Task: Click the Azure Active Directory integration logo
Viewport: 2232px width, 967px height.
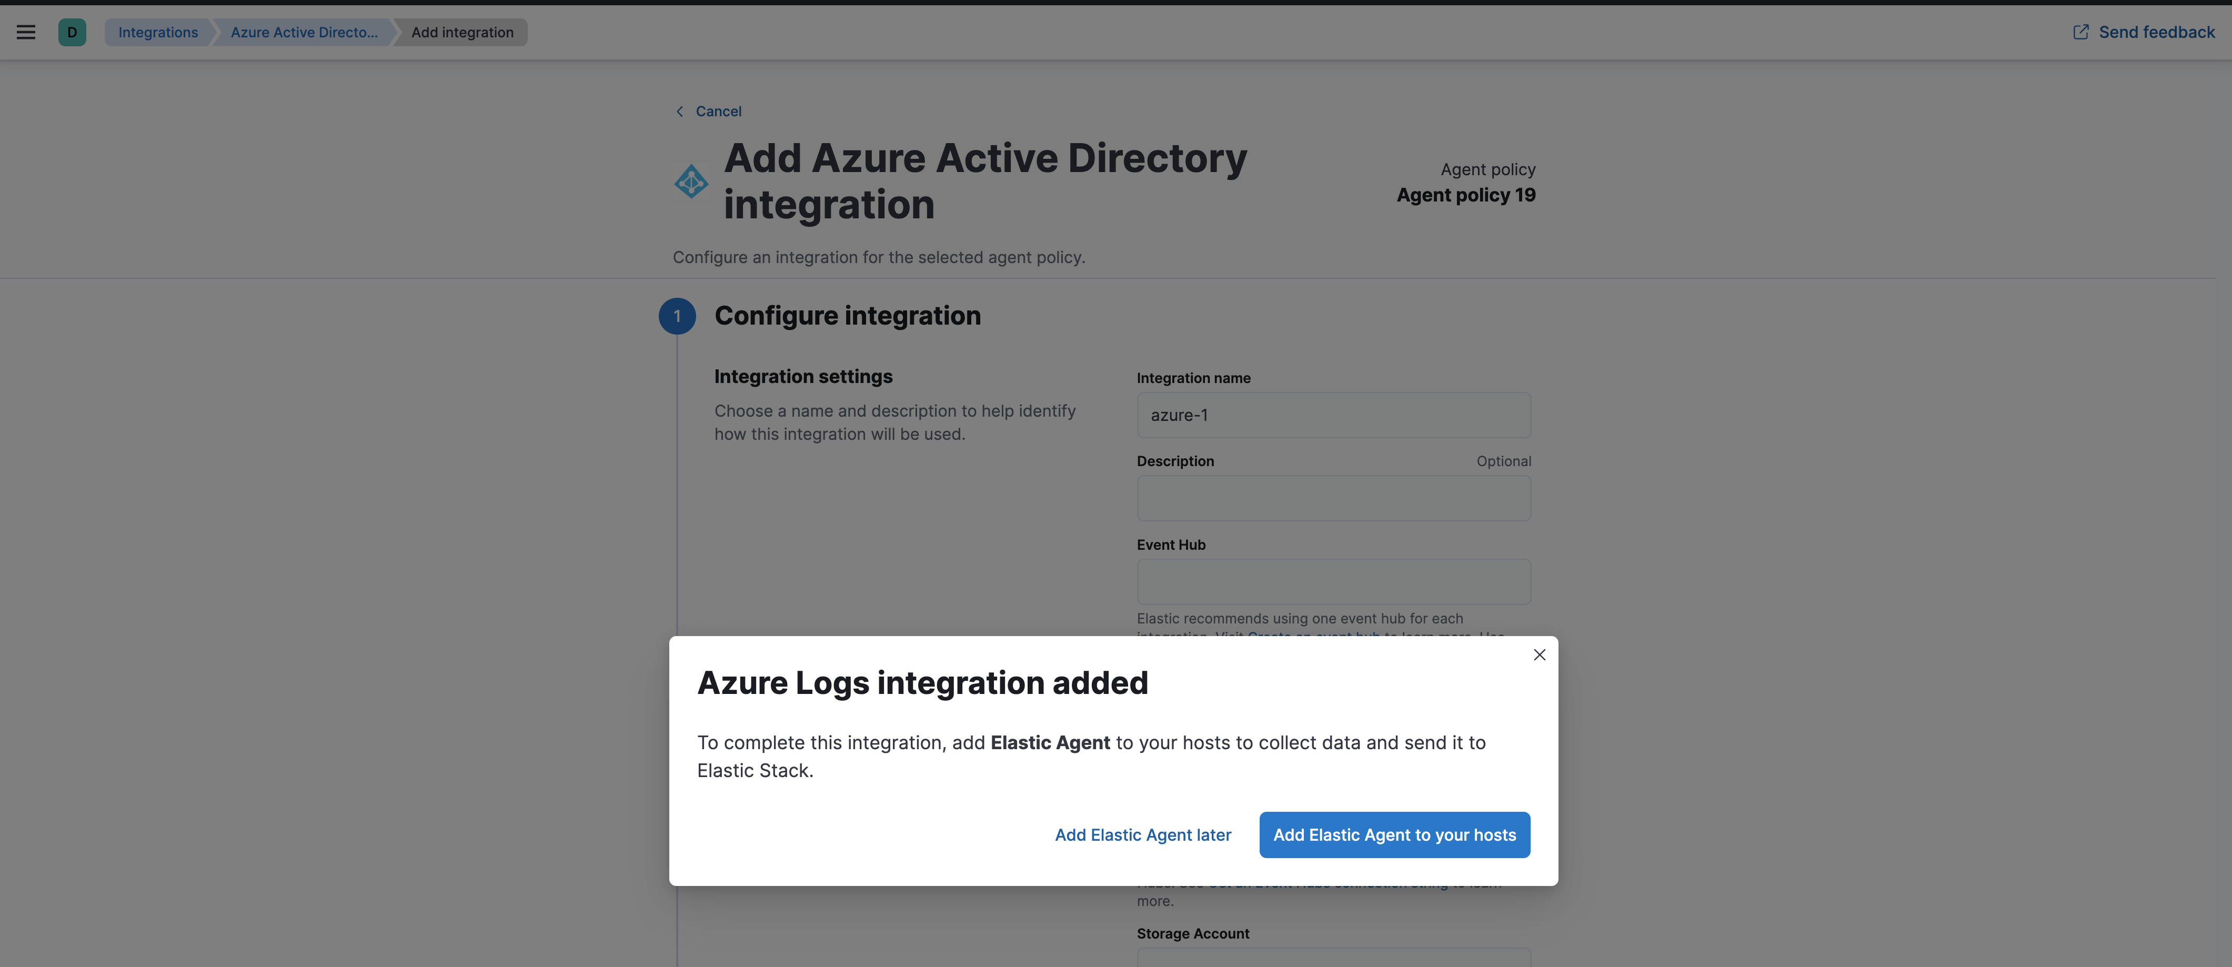Action: pyautogui.click(x=690, y=182)
